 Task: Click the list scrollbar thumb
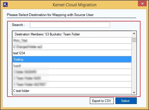[134, 40]
